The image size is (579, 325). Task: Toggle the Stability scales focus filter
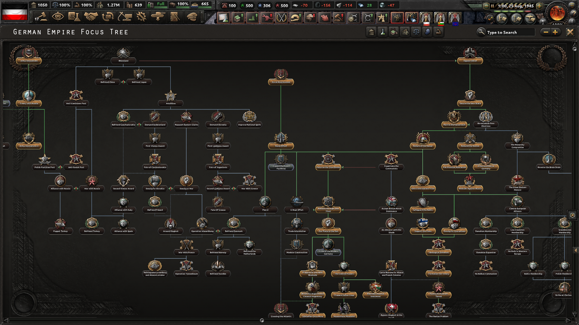coord(416,32)
